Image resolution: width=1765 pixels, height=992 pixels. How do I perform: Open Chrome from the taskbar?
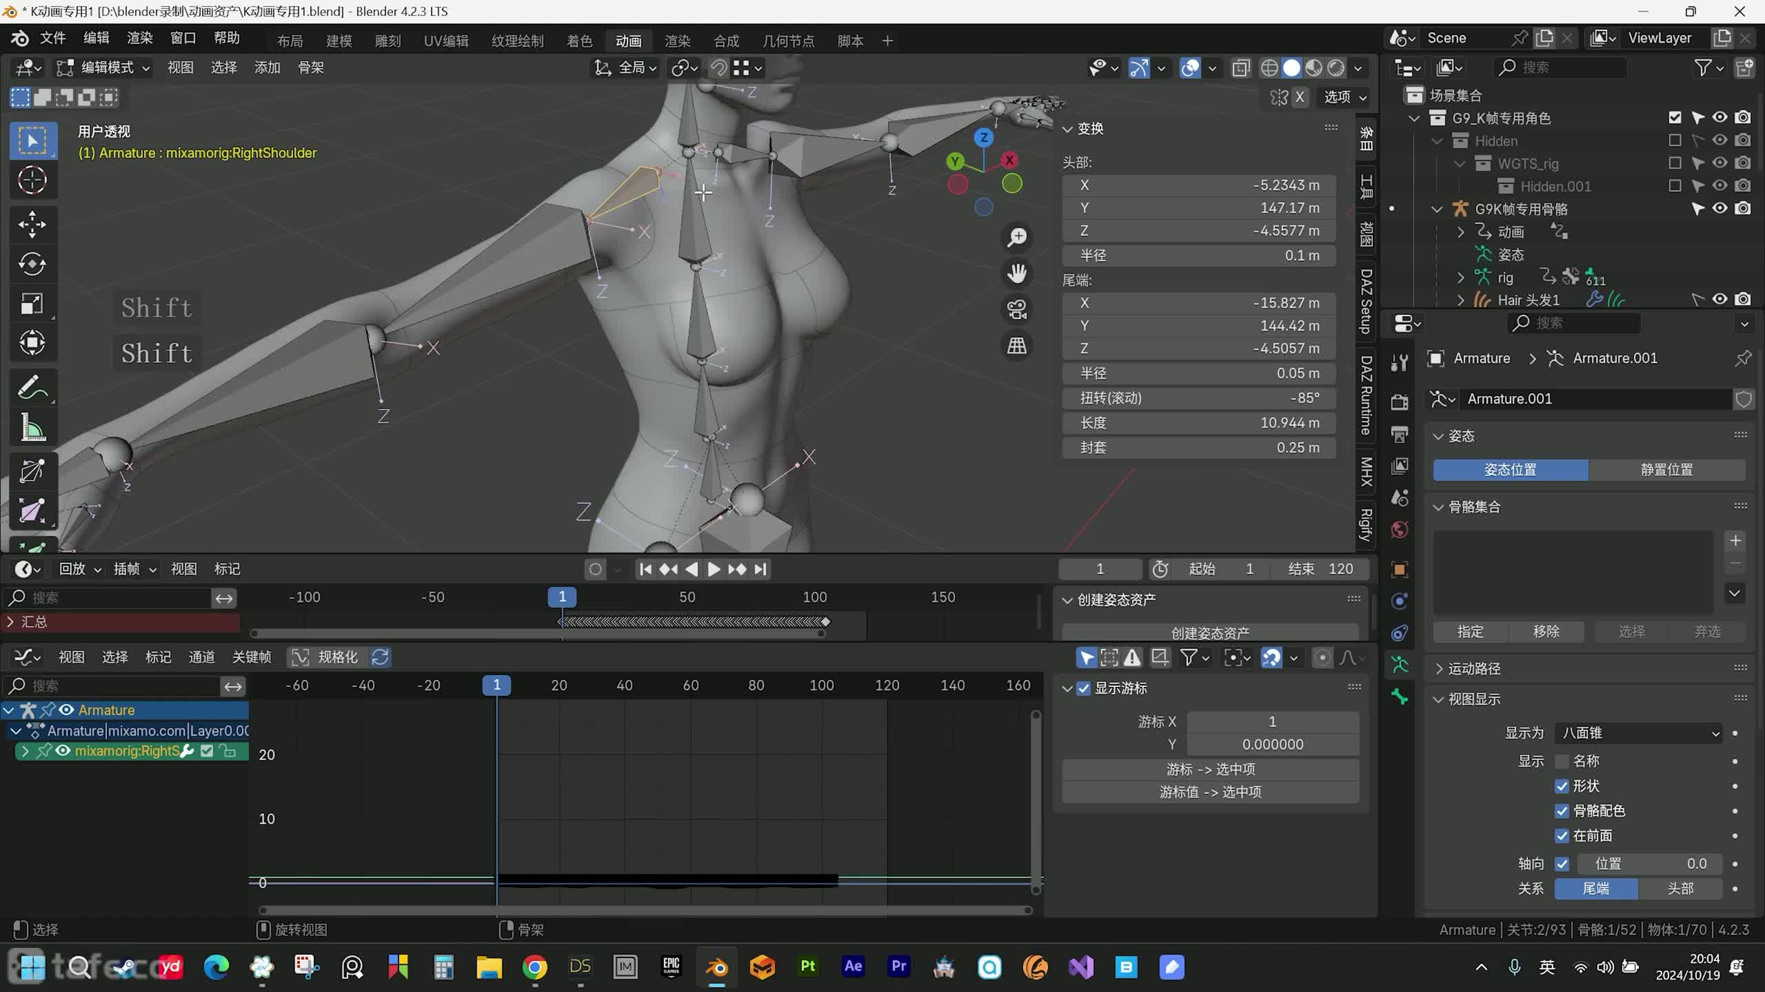coord(535,967)
